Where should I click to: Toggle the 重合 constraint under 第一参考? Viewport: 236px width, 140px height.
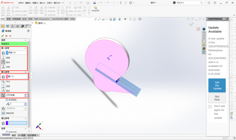3,62
